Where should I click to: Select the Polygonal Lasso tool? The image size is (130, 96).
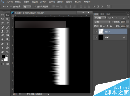[x=2, y=19]
